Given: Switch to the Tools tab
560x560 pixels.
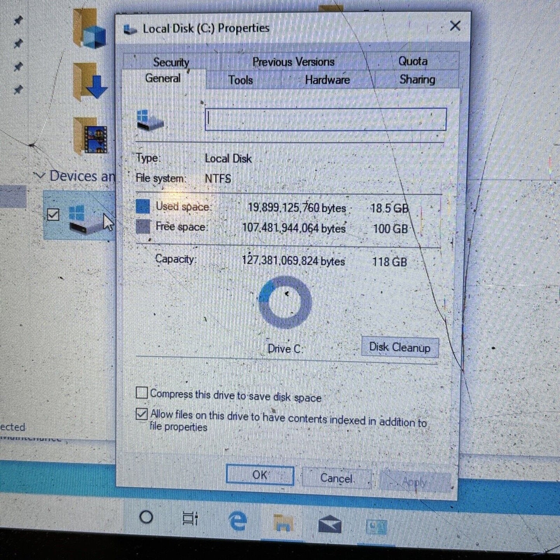Looking at the screenshot, I should (240, 80).
